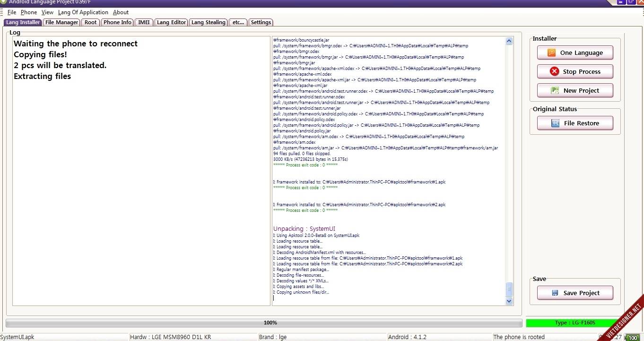
Task: Click 'Hardw : LGE MSM8960 D1L KR' status
Action: (170, 337)
